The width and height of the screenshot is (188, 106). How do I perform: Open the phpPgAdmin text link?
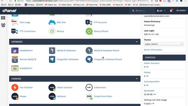pyautogui.click(x=26, y=68)
